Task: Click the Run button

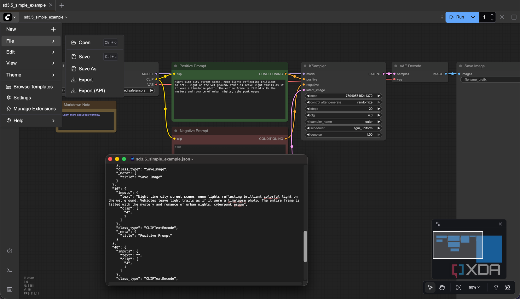Action: click(457, 17)
